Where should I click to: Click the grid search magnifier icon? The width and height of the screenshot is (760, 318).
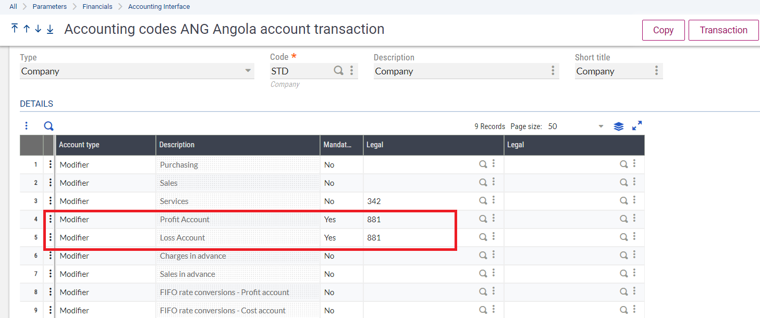click(x=48, y=126)
